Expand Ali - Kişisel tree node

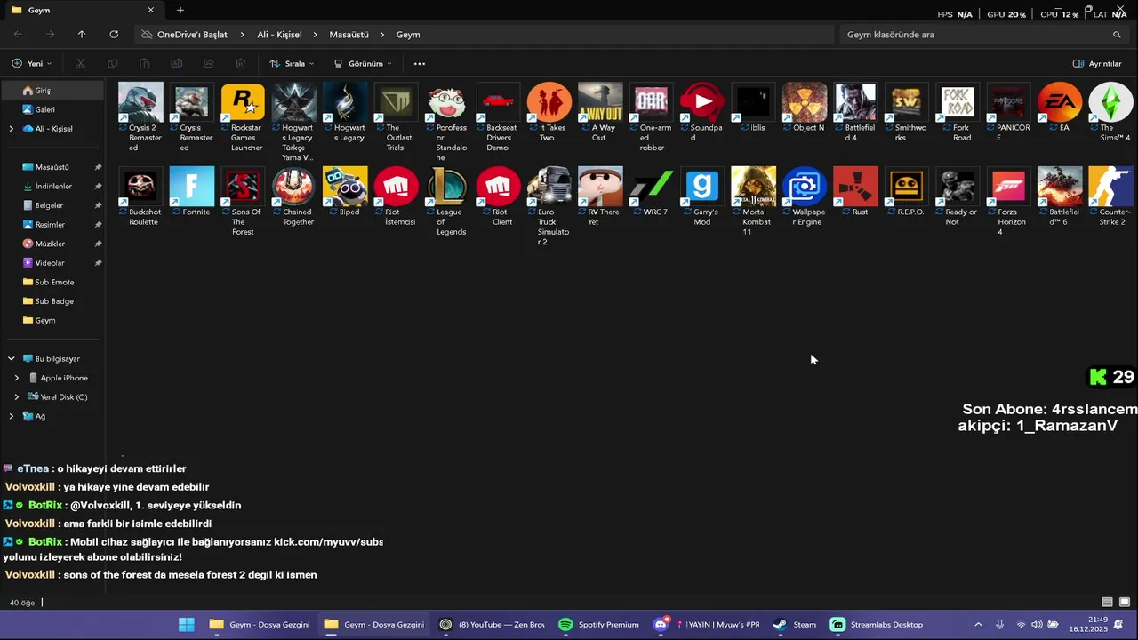tap(12, 129)
